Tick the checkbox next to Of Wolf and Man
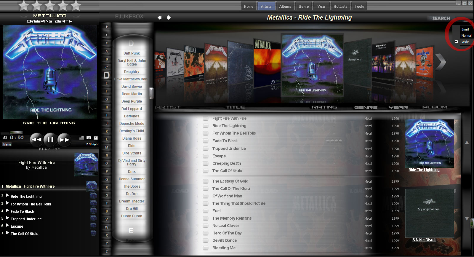The width and height of the screenshot is (474, 257). click(x=206, y=196)
